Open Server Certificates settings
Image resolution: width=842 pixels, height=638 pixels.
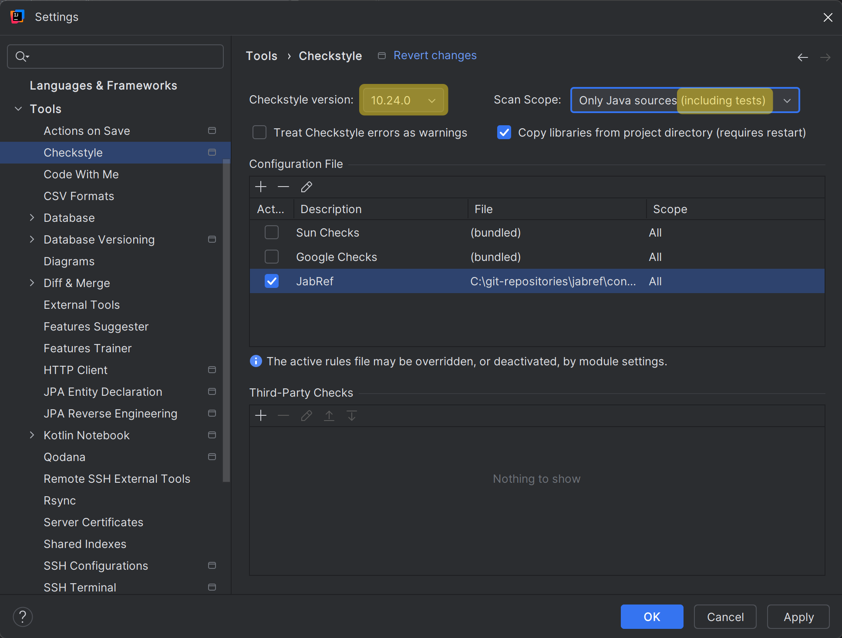click(115, 522)
